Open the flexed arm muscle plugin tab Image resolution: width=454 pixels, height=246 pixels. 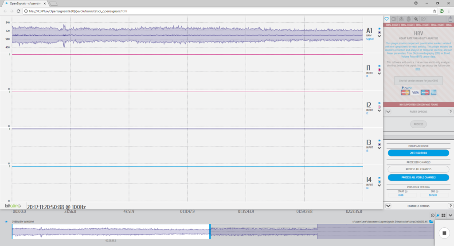423,19
